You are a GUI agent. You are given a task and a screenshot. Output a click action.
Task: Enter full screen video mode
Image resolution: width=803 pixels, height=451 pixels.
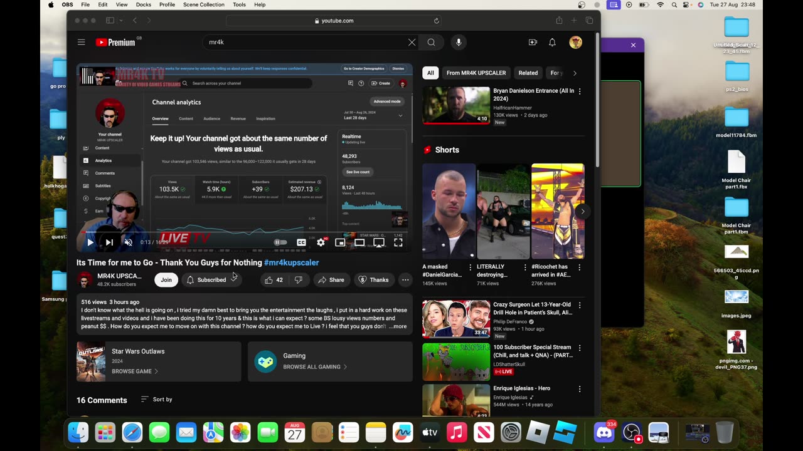(x=398, y=242)
